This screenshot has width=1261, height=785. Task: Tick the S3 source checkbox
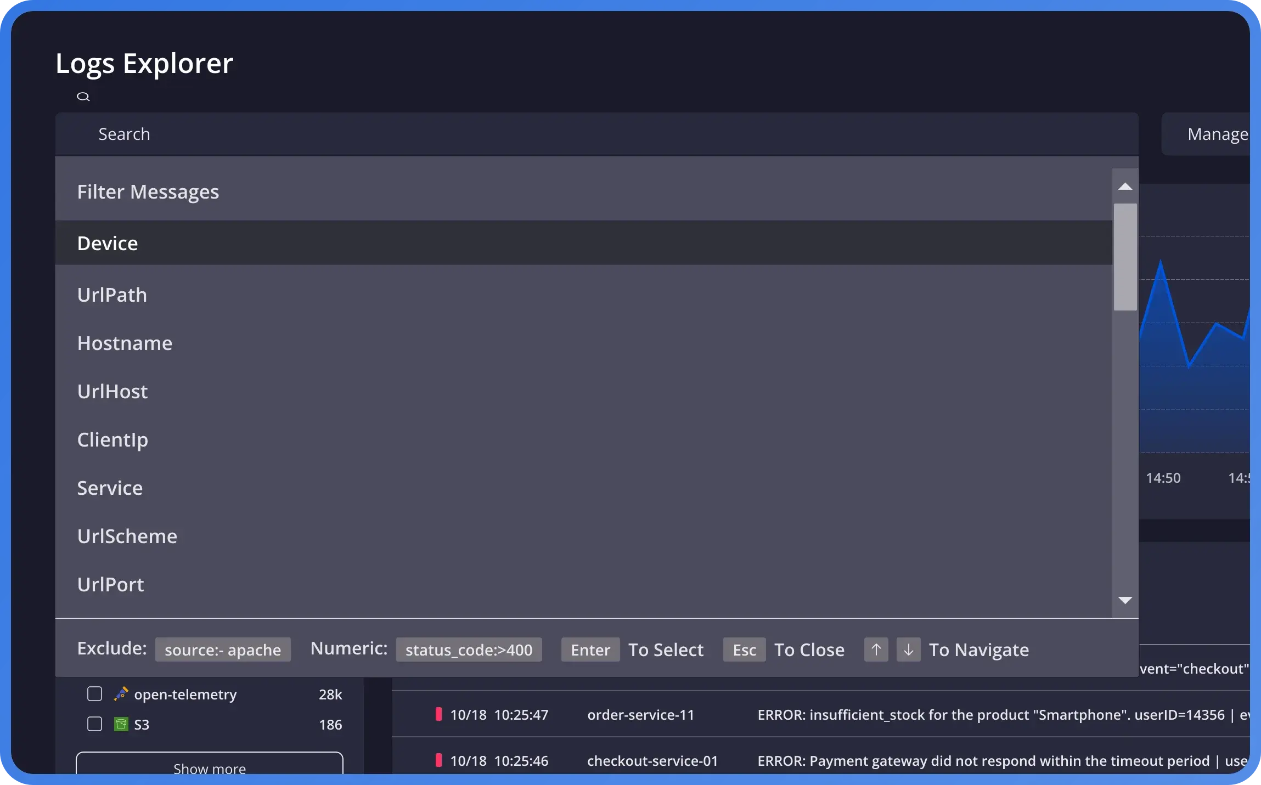tap(95, 724)
